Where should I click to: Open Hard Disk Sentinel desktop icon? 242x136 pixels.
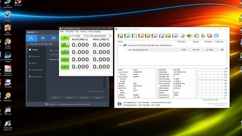coord(8,71)
